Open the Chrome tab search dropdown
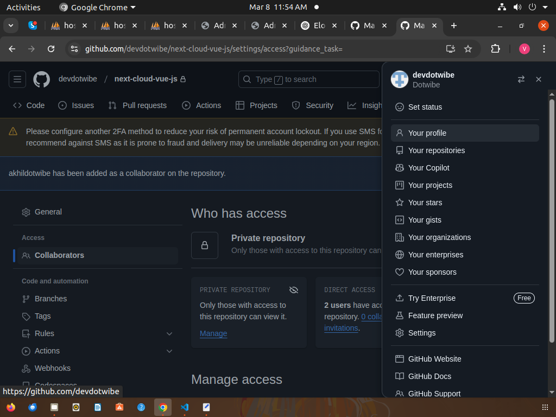Image resolution: width=556 pixels, height=417 pixels. tap(10, 26)
